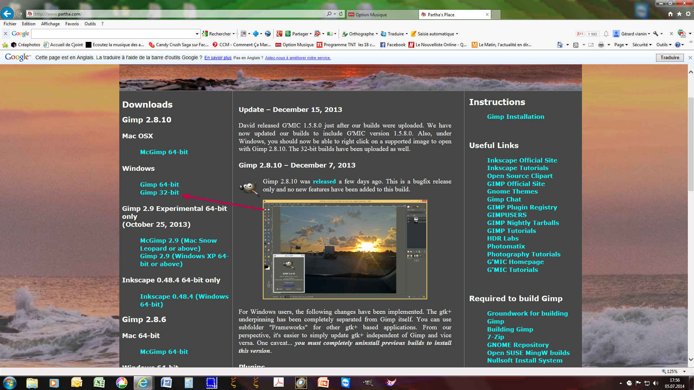Open the Saisie automatique dropdown
Screen dimensions: 694x390
point(434,34)
